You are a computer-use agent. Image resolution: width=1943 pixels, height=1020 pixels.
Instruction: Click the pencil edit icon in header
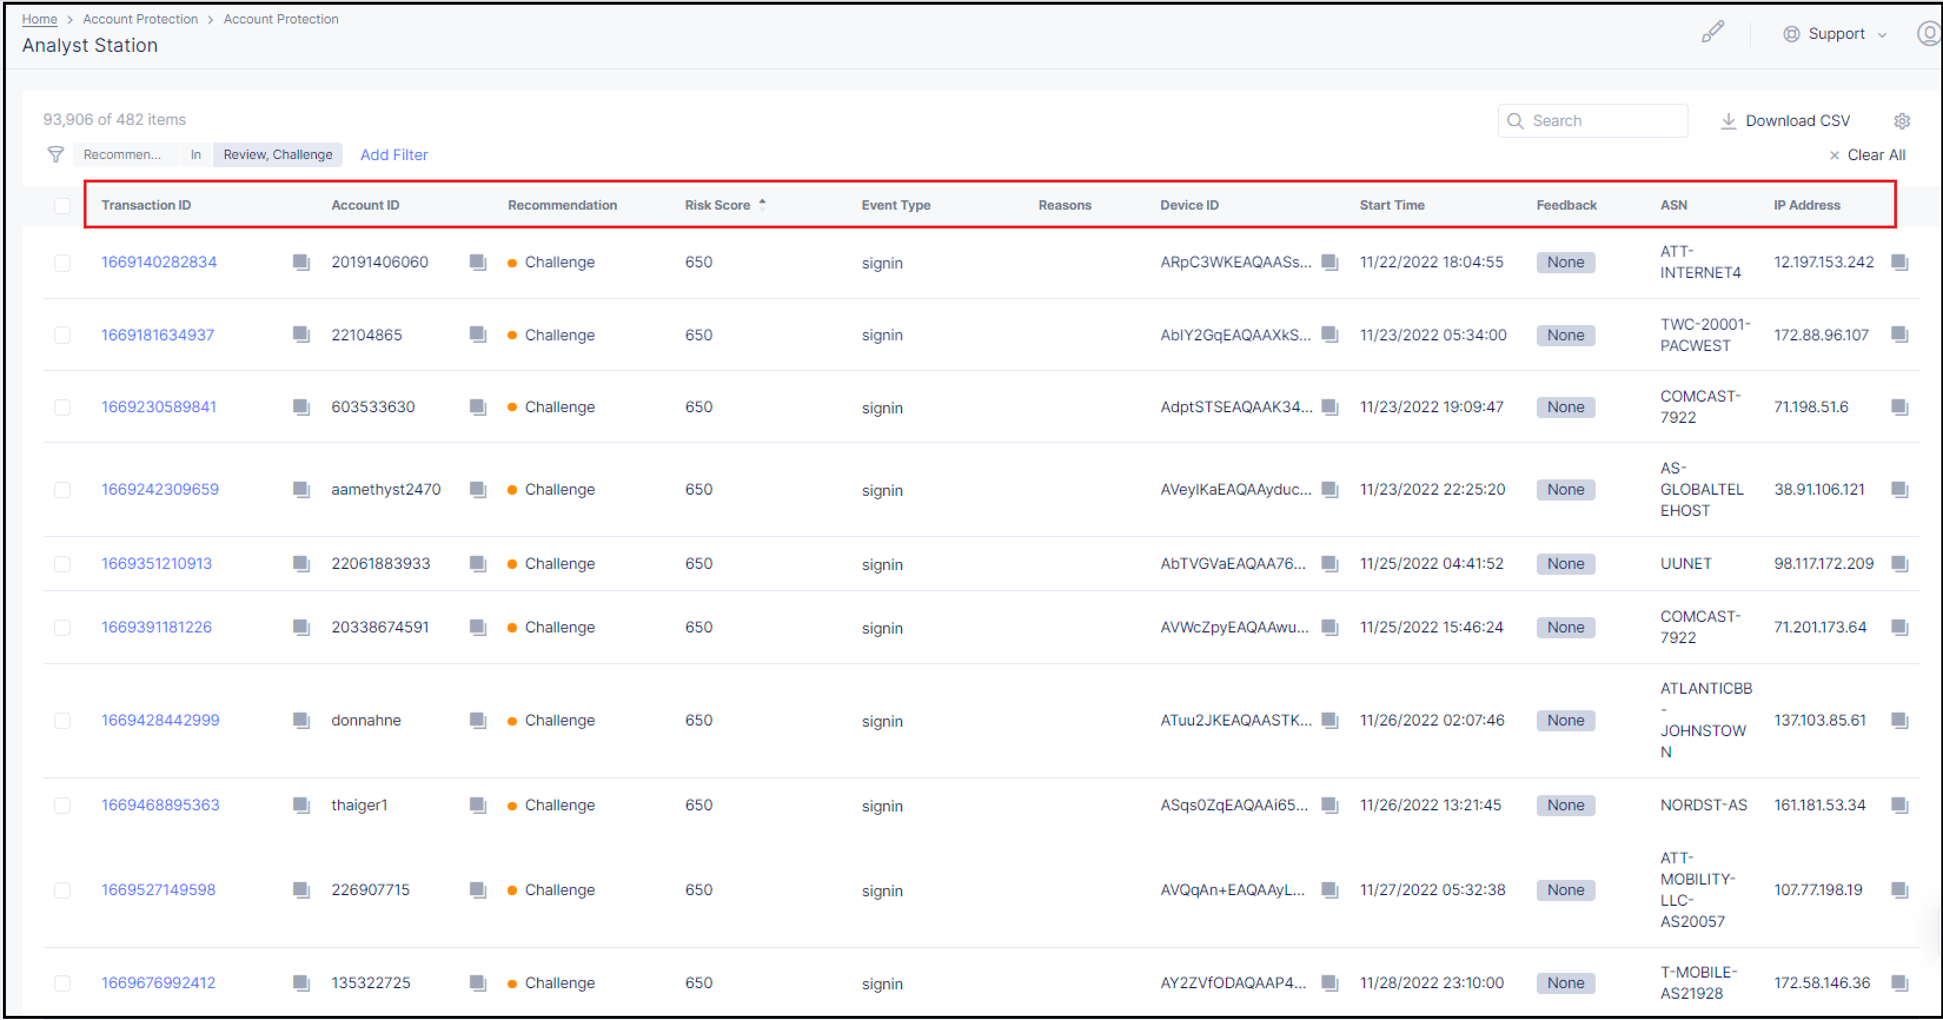[x=1712, y=32]
